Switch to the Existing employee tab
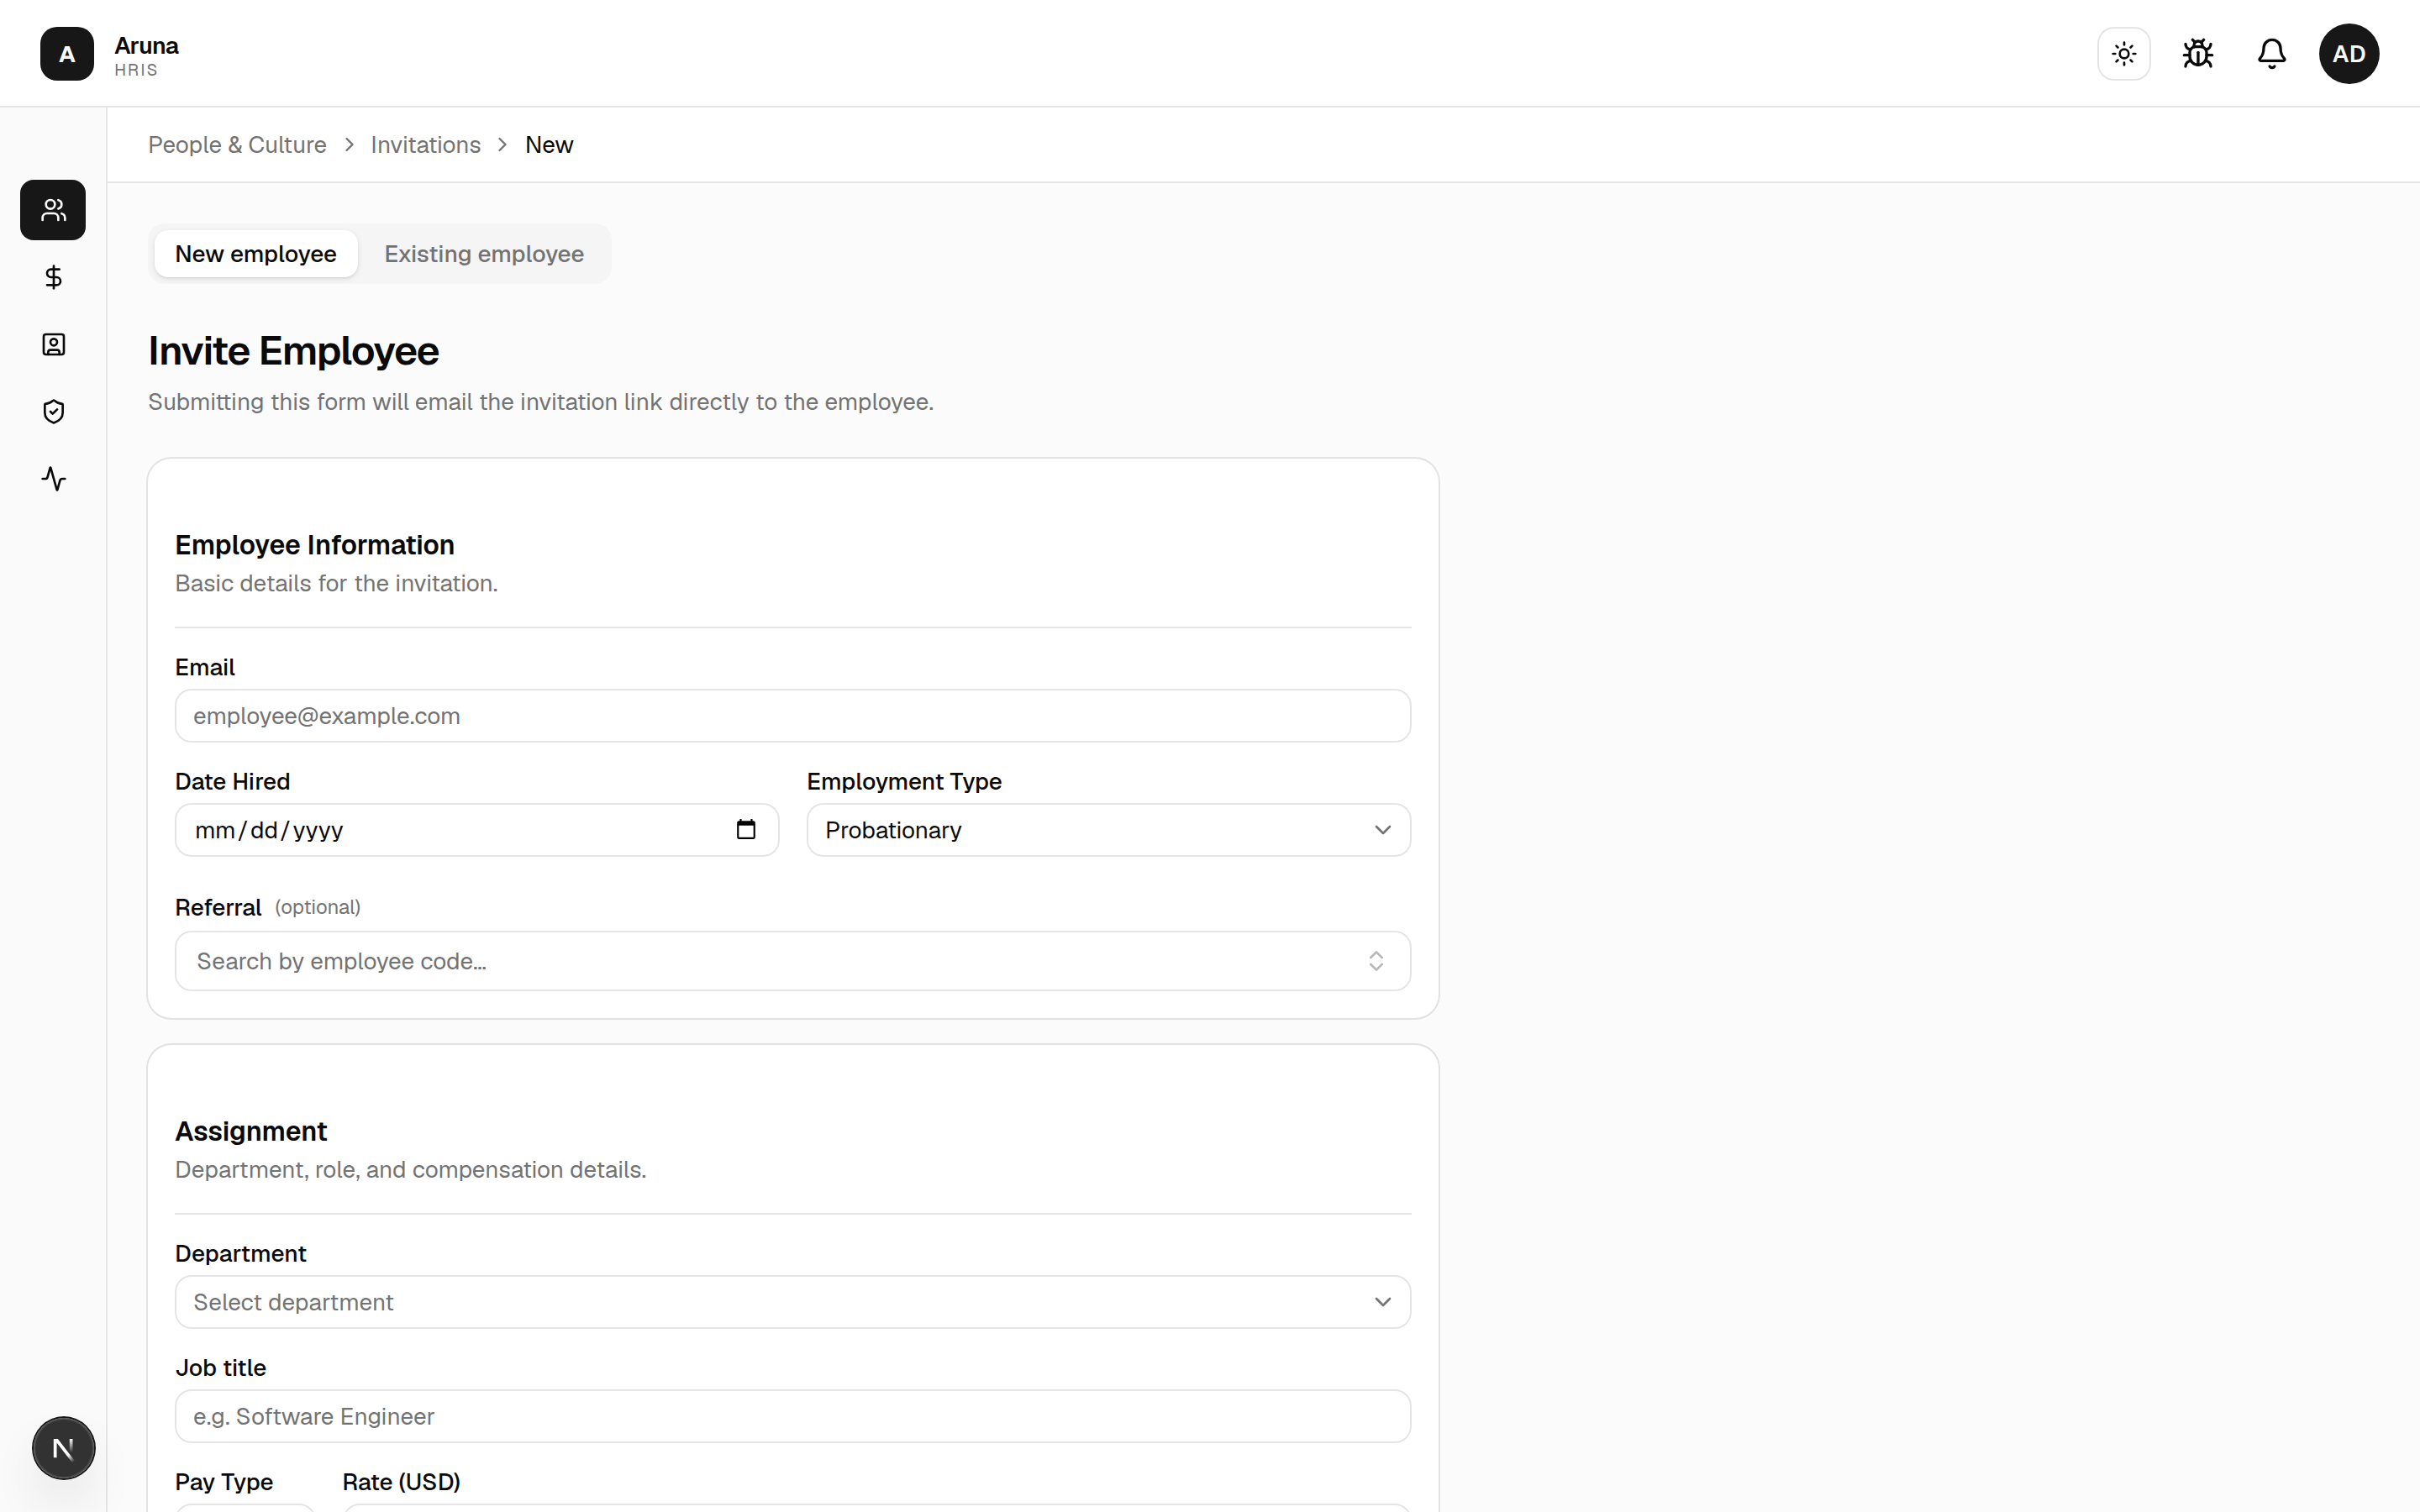 pyautogui.click(x=484, y=254)
